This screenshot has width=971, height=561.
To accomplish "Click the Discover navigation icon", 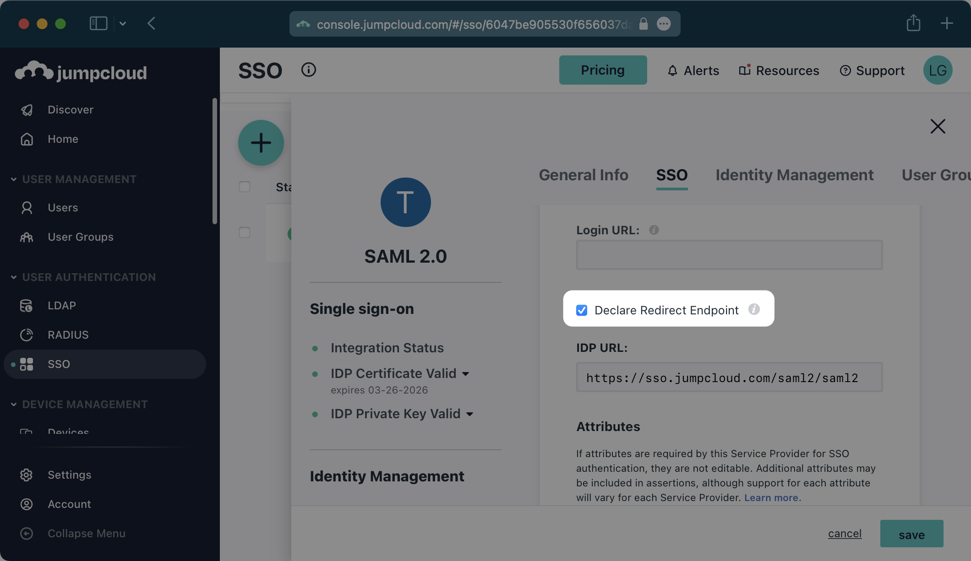I will (x=27, y=109).
